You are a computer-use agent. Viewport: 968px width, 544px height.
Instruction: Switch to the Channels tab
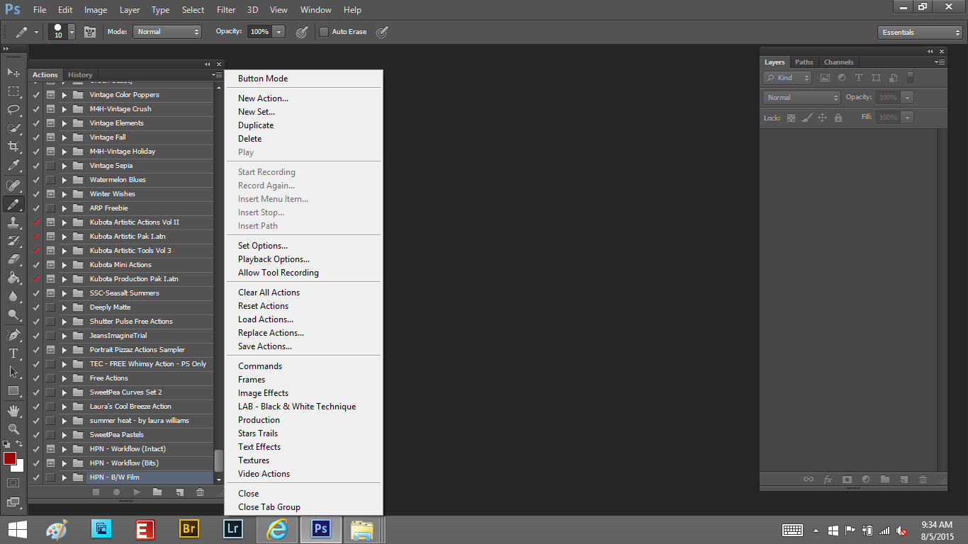(x=839, y=62)
